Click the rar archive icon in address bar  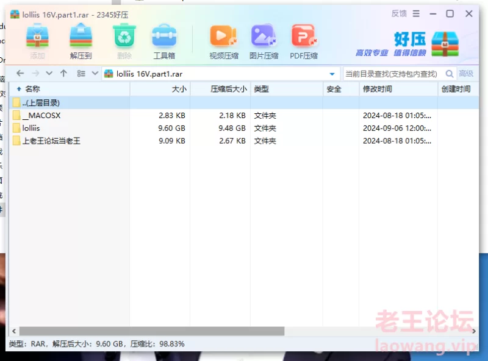click(109, 74)
